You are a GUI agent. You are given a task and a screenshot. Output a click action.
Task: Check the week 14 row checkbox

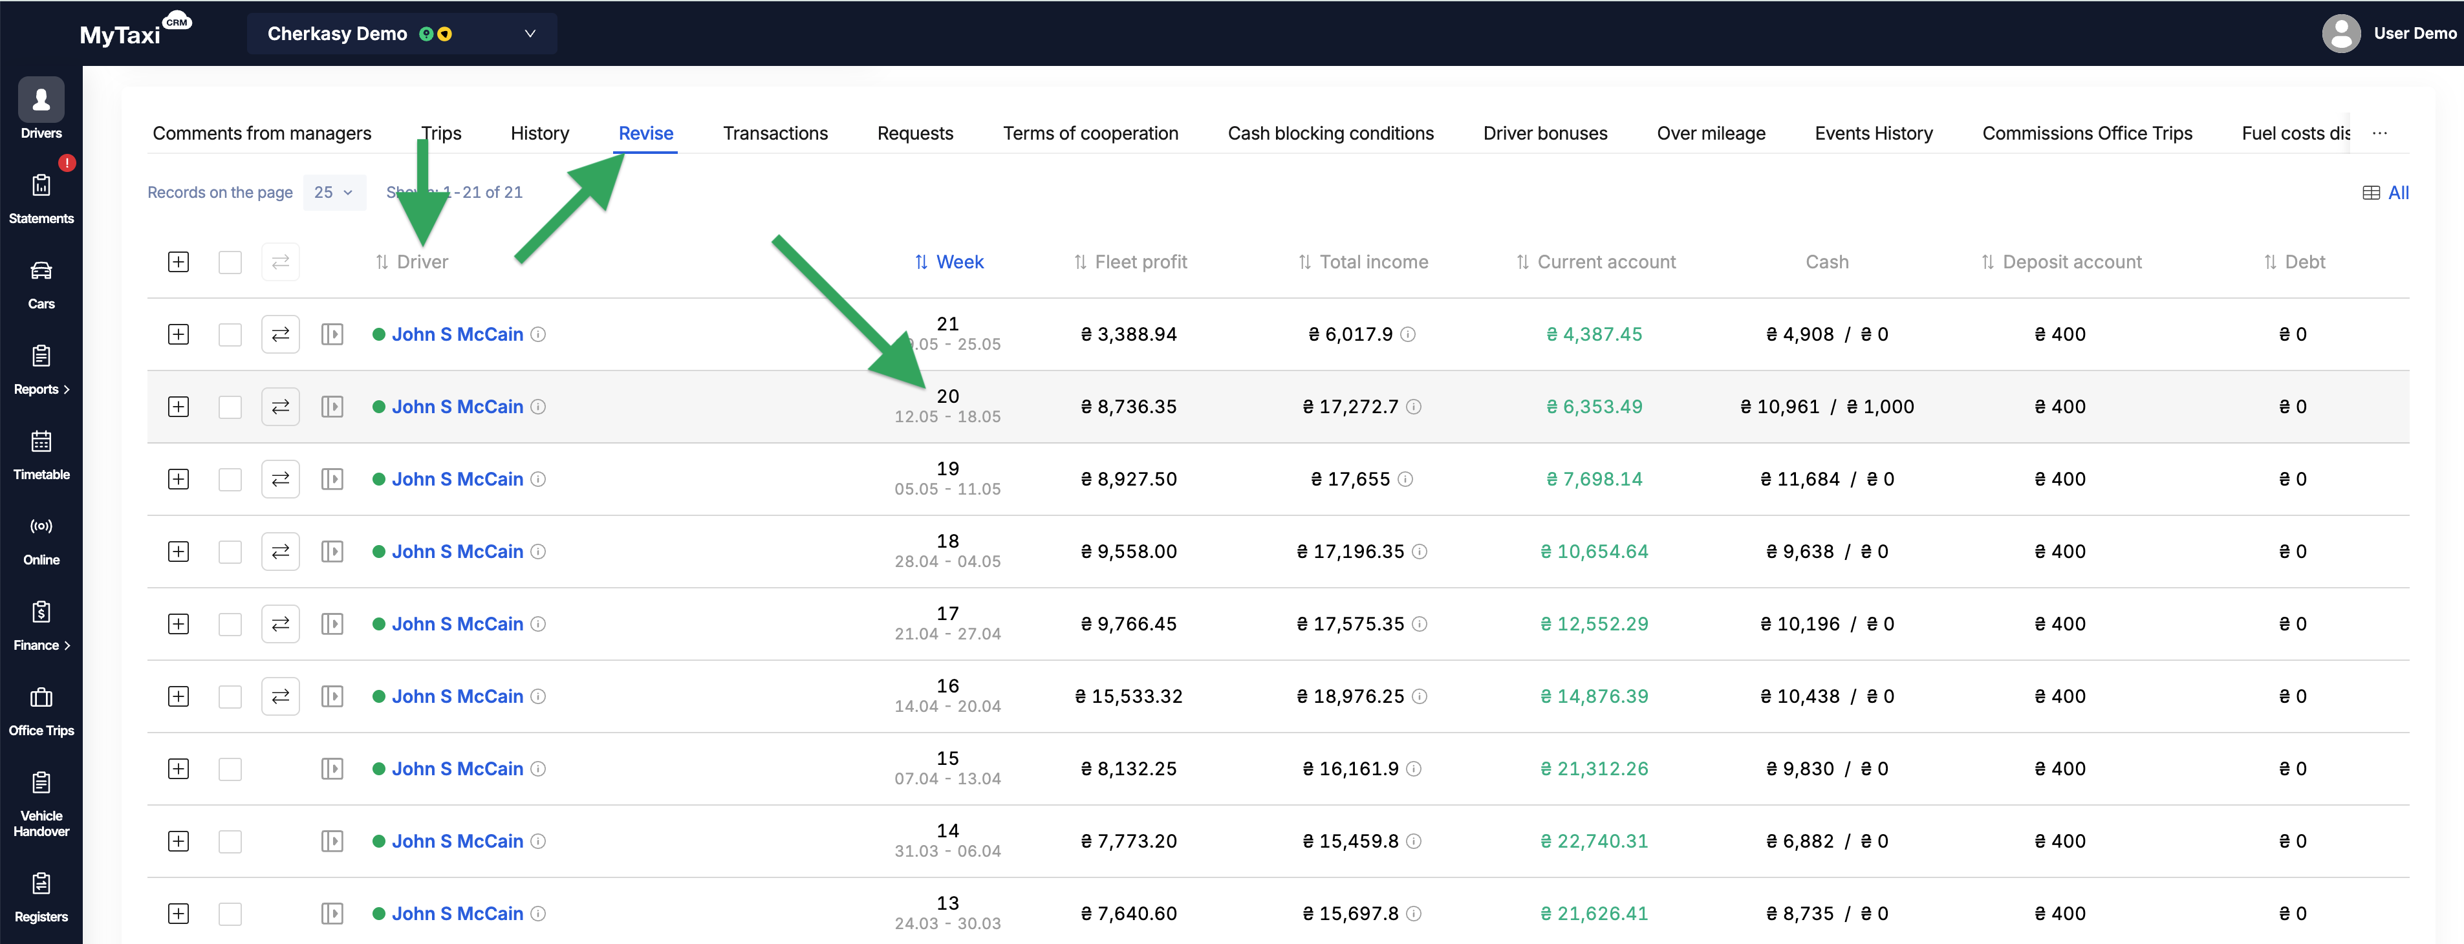pyautogui.click(x=230, y=842)
